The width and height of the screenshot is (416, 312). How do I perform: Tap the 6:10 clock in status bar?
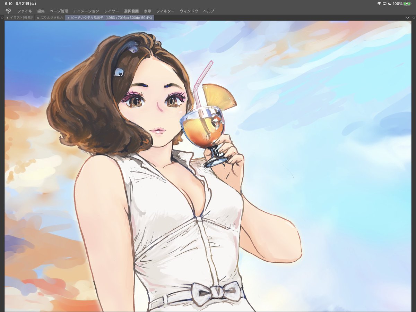point(9,3)
